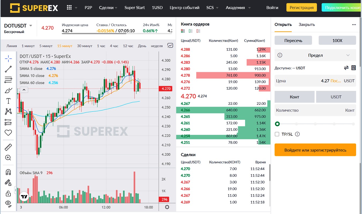Show both bids and asks order book view
The image size is (362, 214).
point(183,31)
